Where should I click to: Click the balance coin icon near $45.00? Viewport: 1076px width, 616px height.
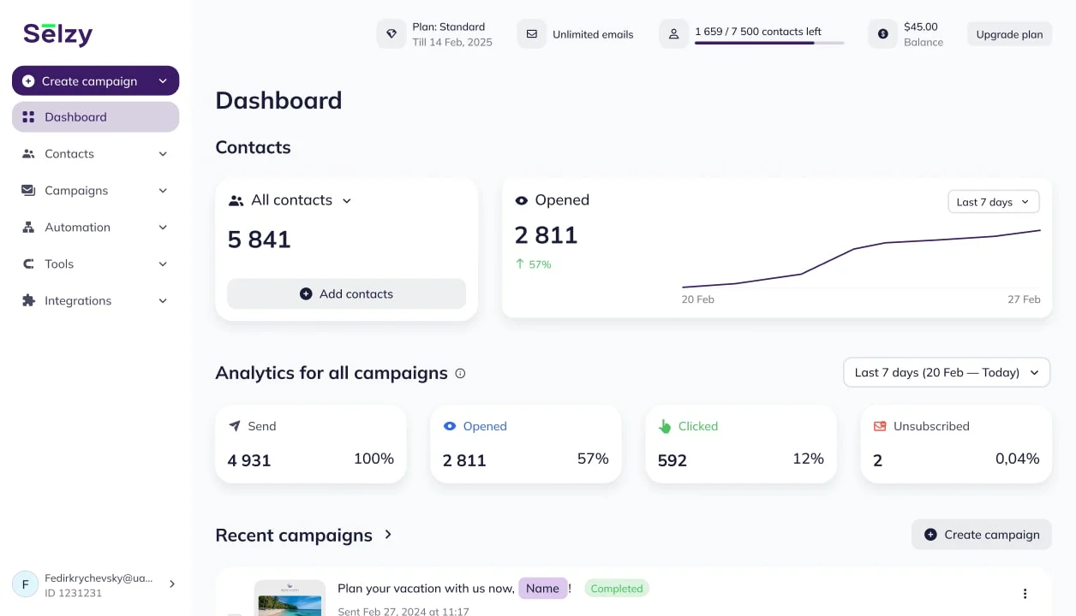882,33
